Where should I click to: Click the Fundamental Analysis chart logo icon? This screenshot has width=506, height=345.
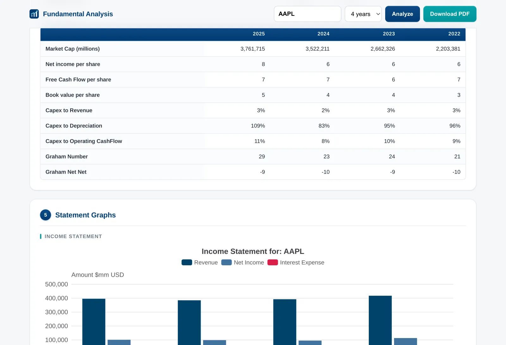coord(34,14)
